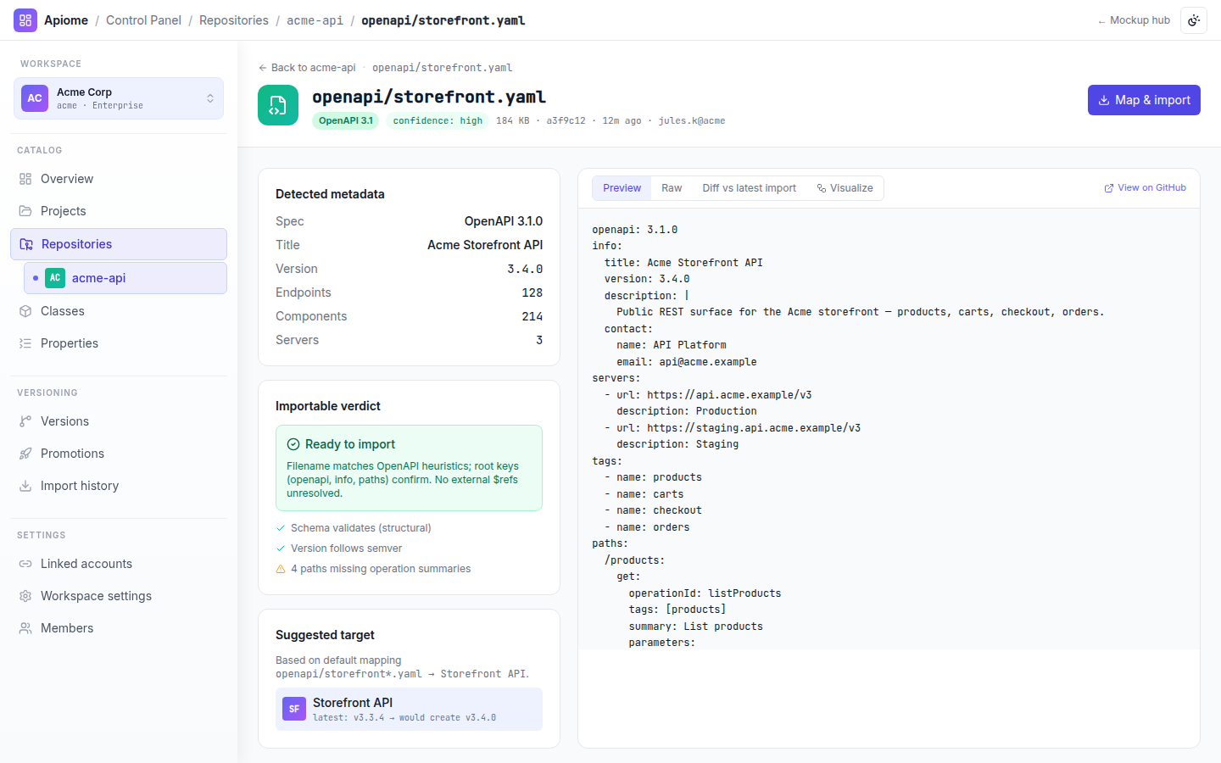Click Back to acme-api link

coord(307,68)
